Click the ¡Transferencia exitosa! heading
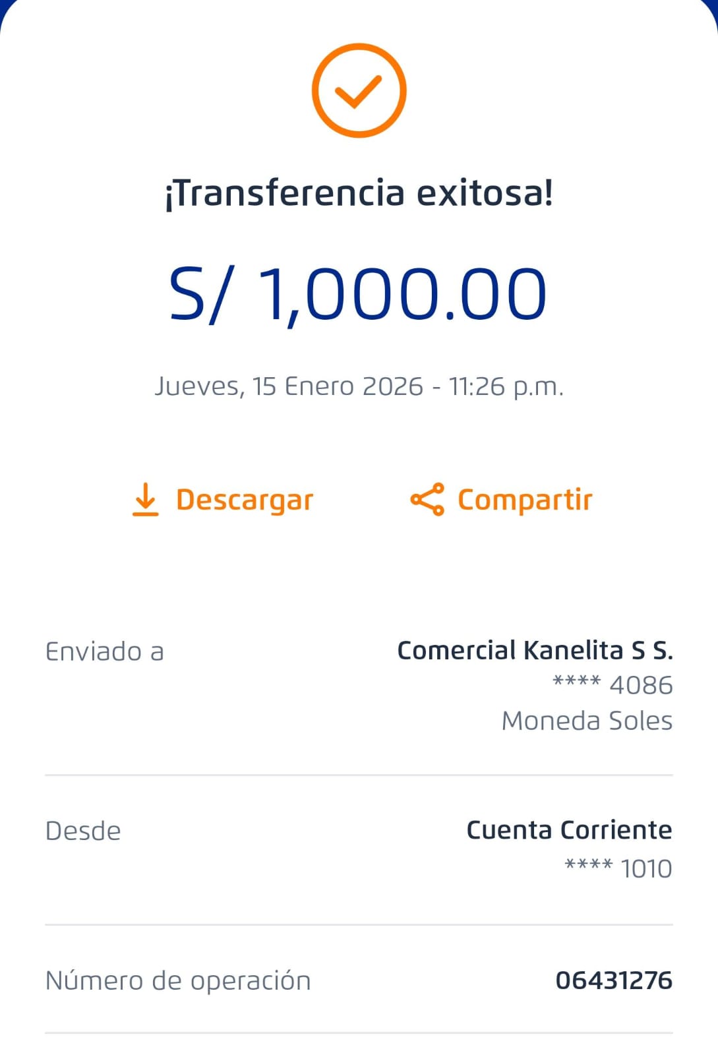This screenshot has height=1055, width=718. point(359,193)
